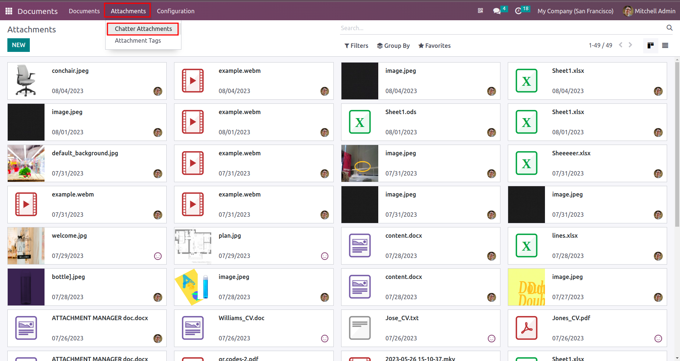Click the Search input field
The image size is (680, 361).
pos(502,28)
